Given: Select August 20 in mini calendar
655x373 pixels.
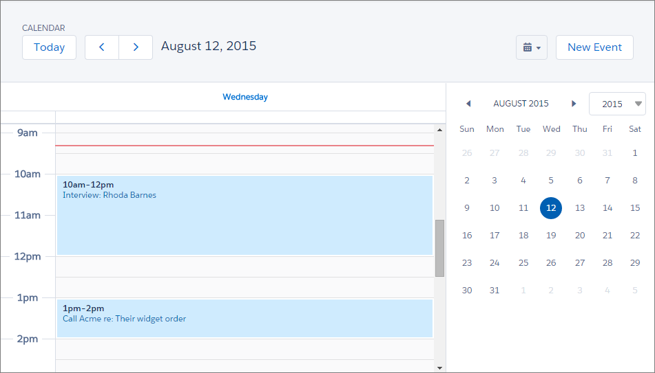Looking at the screenshot, I should point(580,236).
